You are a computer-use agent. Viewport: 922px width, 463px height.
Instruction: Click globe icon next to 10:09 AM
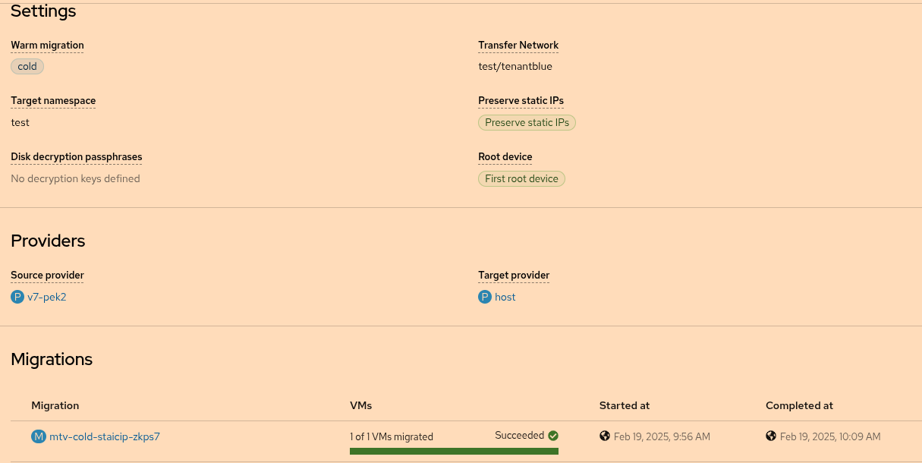coord(771,436)
